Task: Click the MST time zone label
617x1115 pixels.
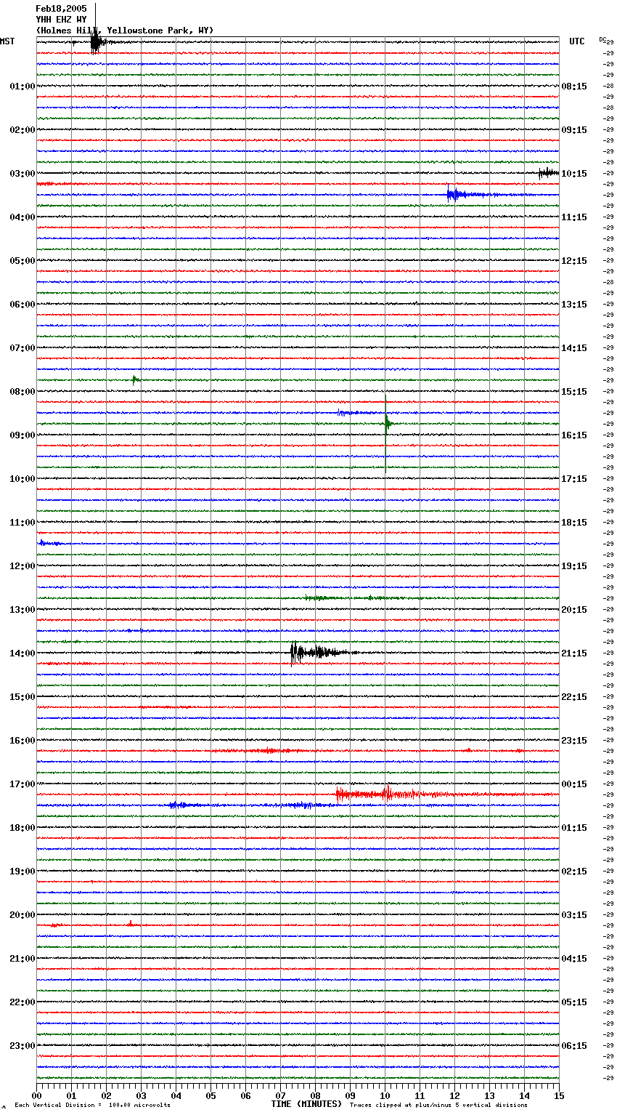Action: (x=7, y=41)
